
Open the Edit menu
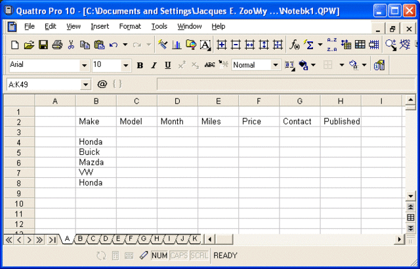(51, 26)
